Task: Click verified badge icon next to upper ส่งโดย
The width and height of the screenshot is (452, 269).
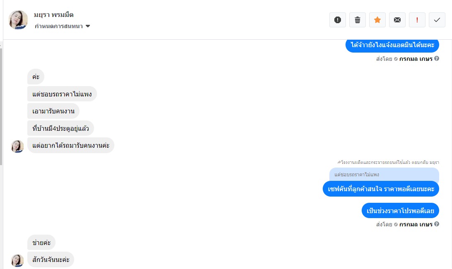Action: [x=396, y=59]
